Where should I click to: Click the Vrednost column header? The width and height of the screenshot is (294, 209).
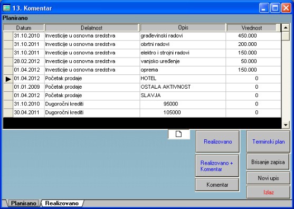(x=252, y=28)
